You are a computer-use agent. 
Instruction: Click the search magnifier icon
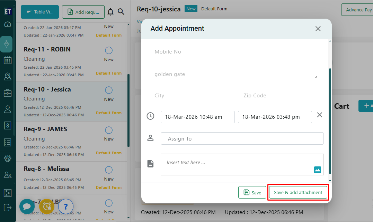coord(121,12)
